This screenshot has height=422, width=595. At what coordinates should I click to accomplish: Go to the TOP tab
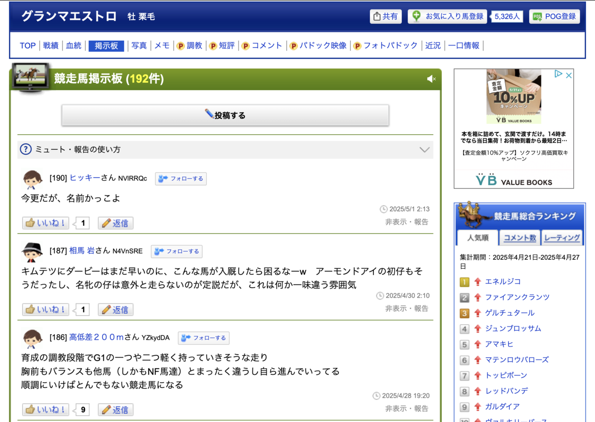click(28, 46)
